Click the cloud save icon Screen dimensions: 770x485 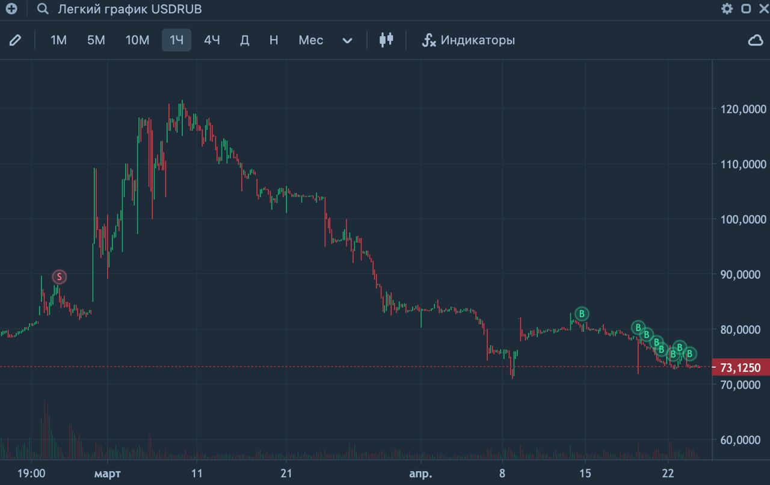tap(755, 40)
